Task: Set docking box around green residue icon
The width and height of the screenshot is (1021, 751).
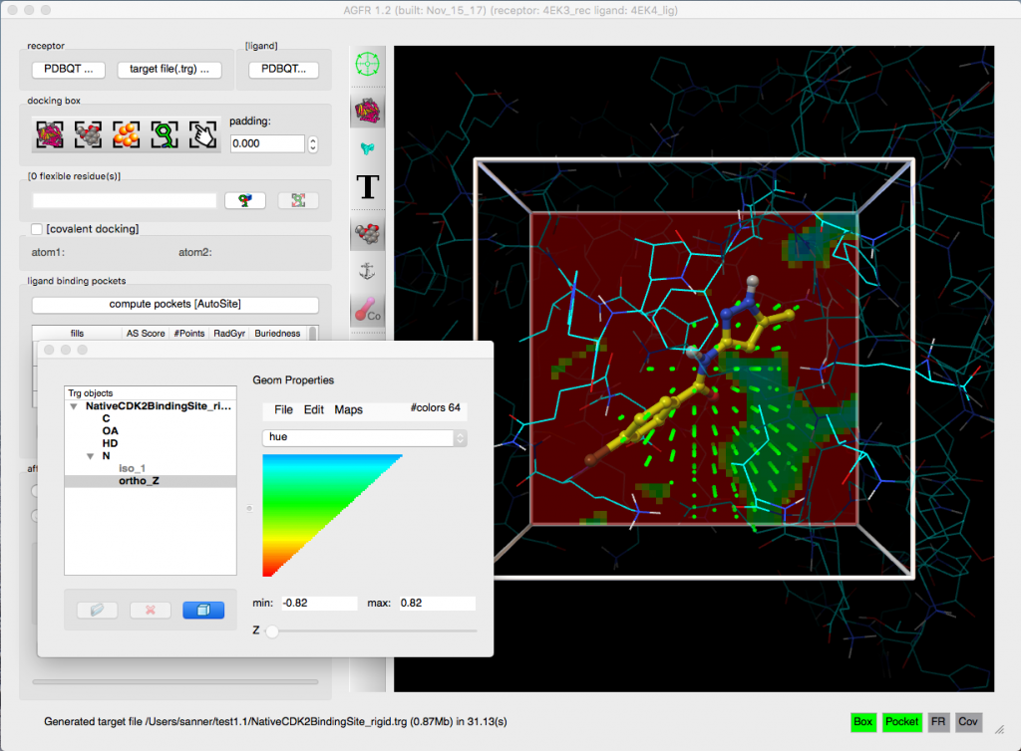Action: pos(165,135)
